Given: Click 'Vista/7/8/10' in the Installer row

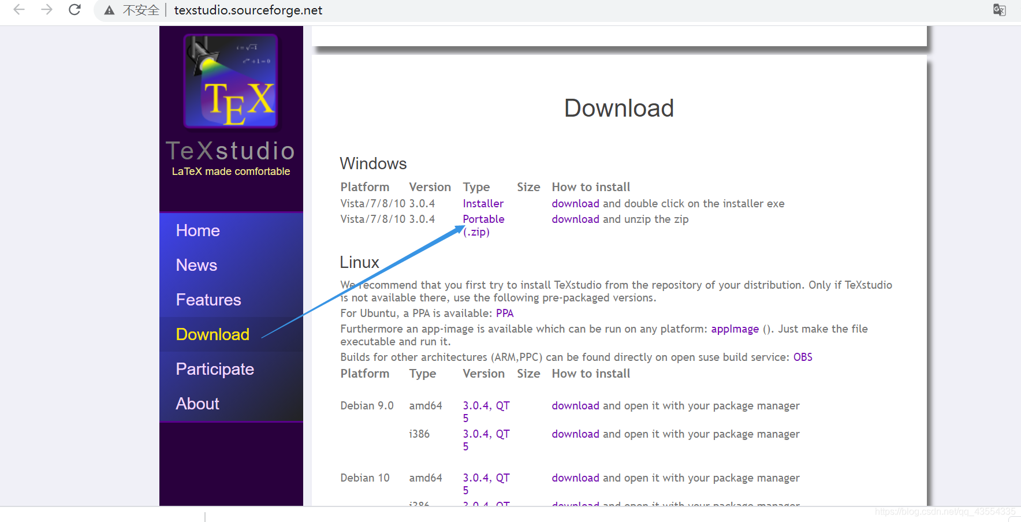Looking at the screenshot, I should tap(373, 203).
